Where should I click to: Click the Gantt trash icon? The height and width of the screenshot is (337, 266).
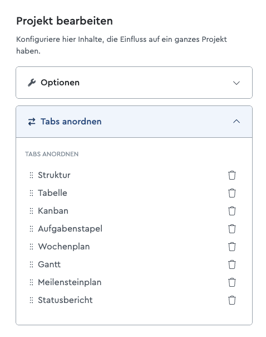(x=231, y=264)
